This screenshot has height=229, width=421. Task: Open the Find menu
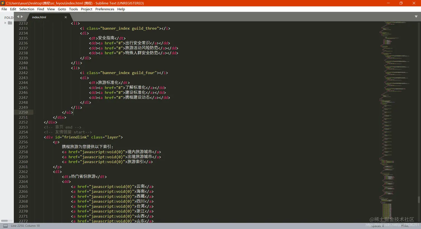(41, 9)
